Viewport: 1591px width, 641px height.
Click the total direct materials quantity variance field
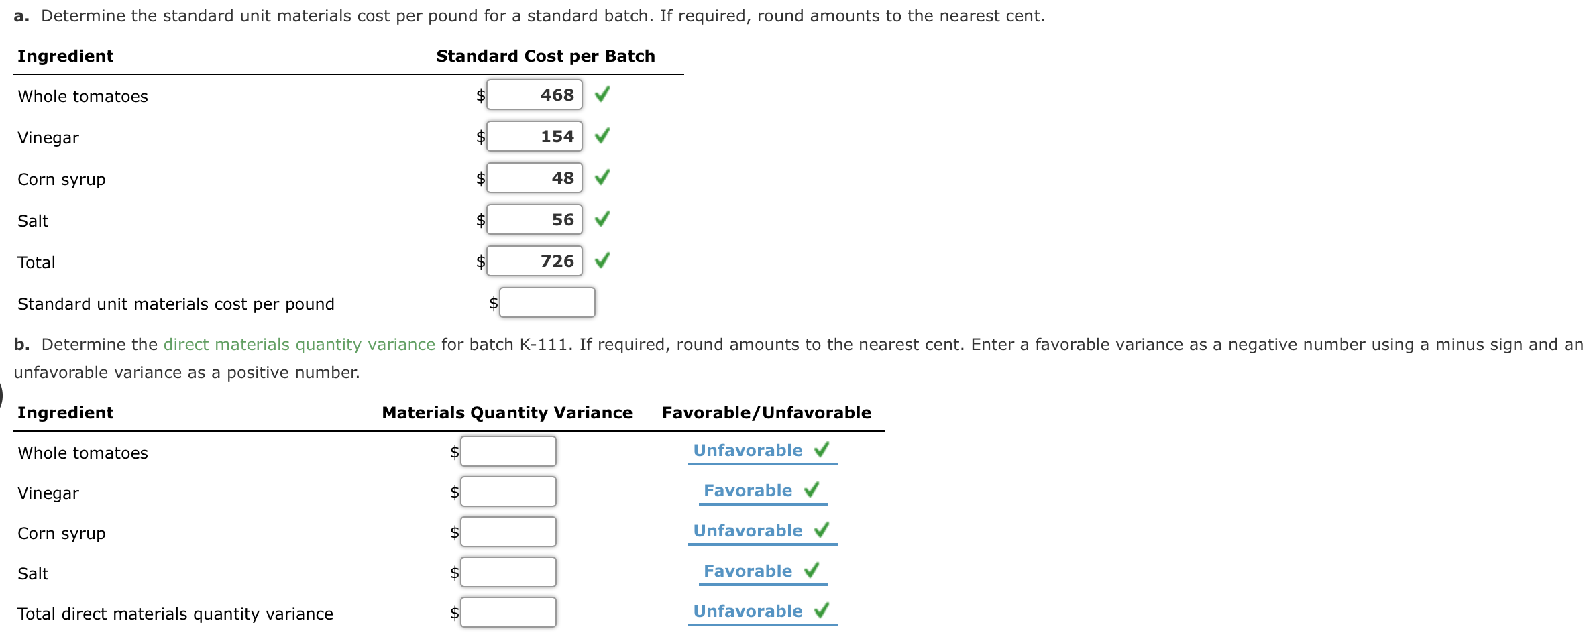(x=508, y=611)
